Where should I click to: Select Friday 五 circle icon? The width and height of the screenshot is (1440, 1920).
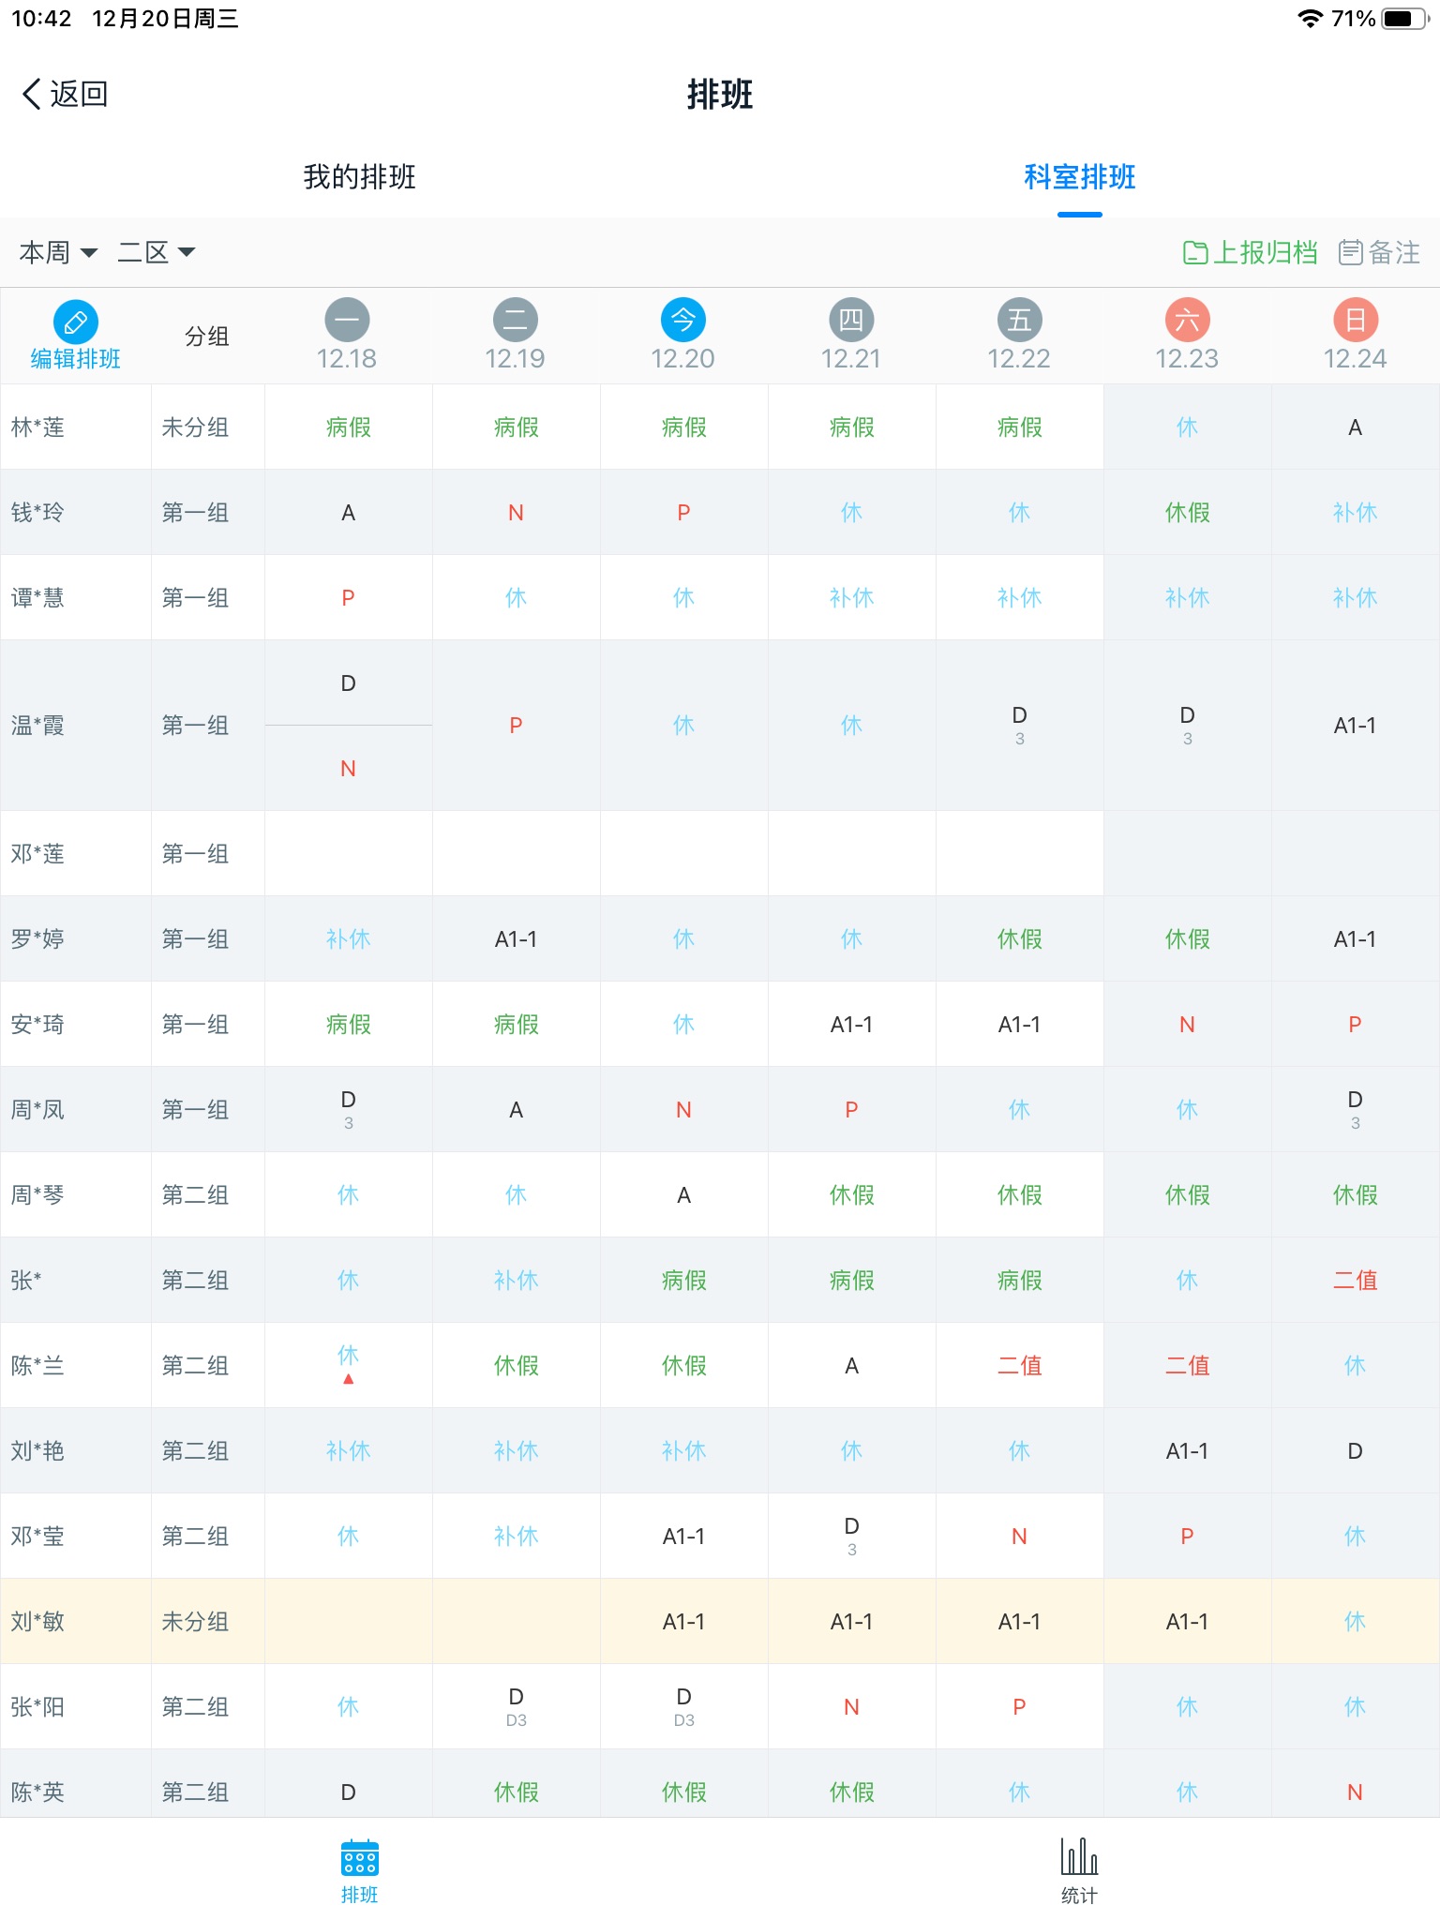[1019, 321]
